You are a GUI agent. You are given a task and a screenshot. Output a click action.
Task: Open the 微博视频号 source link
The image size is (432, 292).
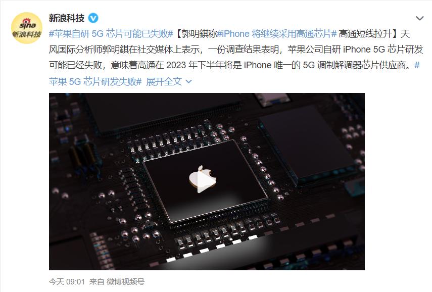pos(125,281)
